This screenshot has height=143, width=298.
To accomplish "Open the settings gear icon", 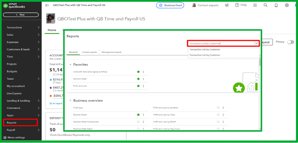I will coord(287,5).
